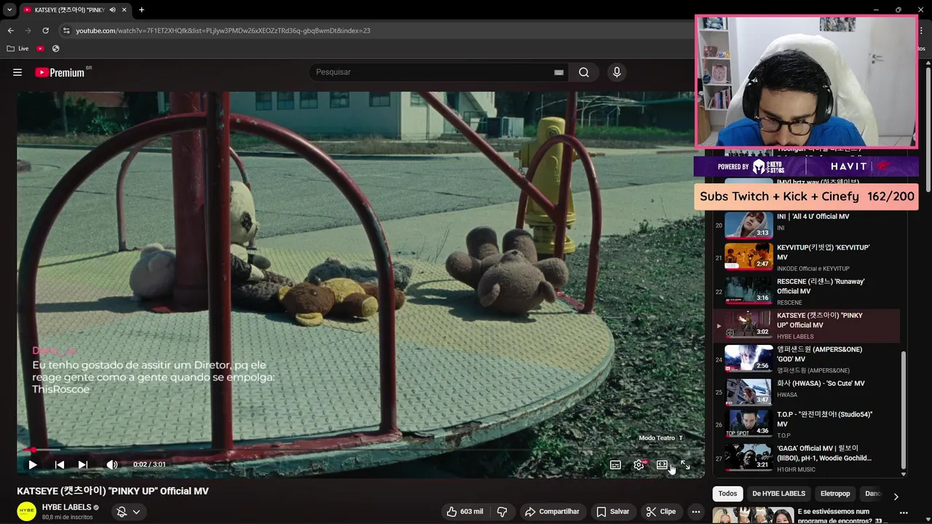Screen dimensions: 932x524
Task: Expand subscription notification bell dropdown
Action: click(128, 512)
